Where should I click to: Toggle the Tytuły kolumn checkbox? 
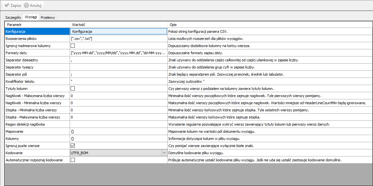click(73, 88)
